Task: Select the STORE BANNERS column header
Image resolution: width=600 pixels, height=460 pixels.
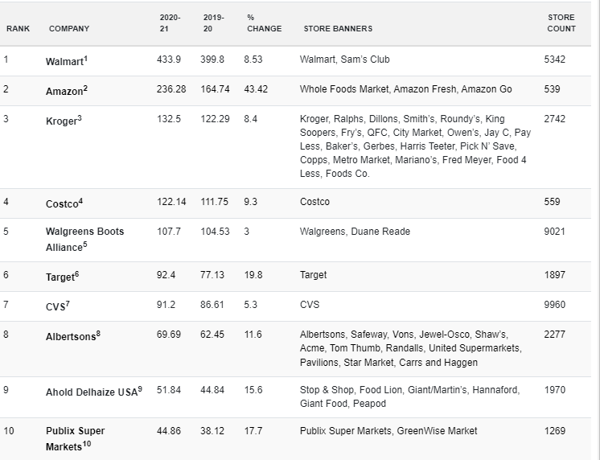Action: tap(338, 29)
